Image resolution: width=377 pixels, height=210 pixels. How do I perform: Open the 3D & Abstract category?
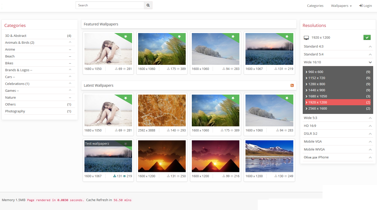click(16, 36)
